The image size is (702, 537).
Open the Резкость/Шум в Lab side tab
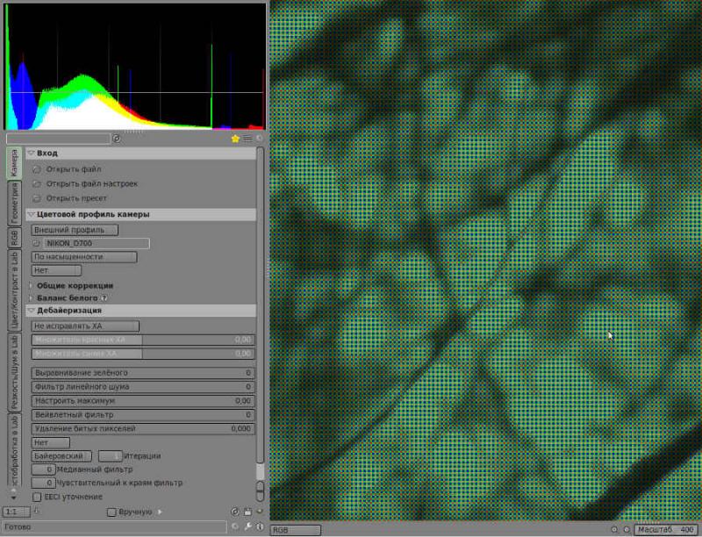click(14, 373)
